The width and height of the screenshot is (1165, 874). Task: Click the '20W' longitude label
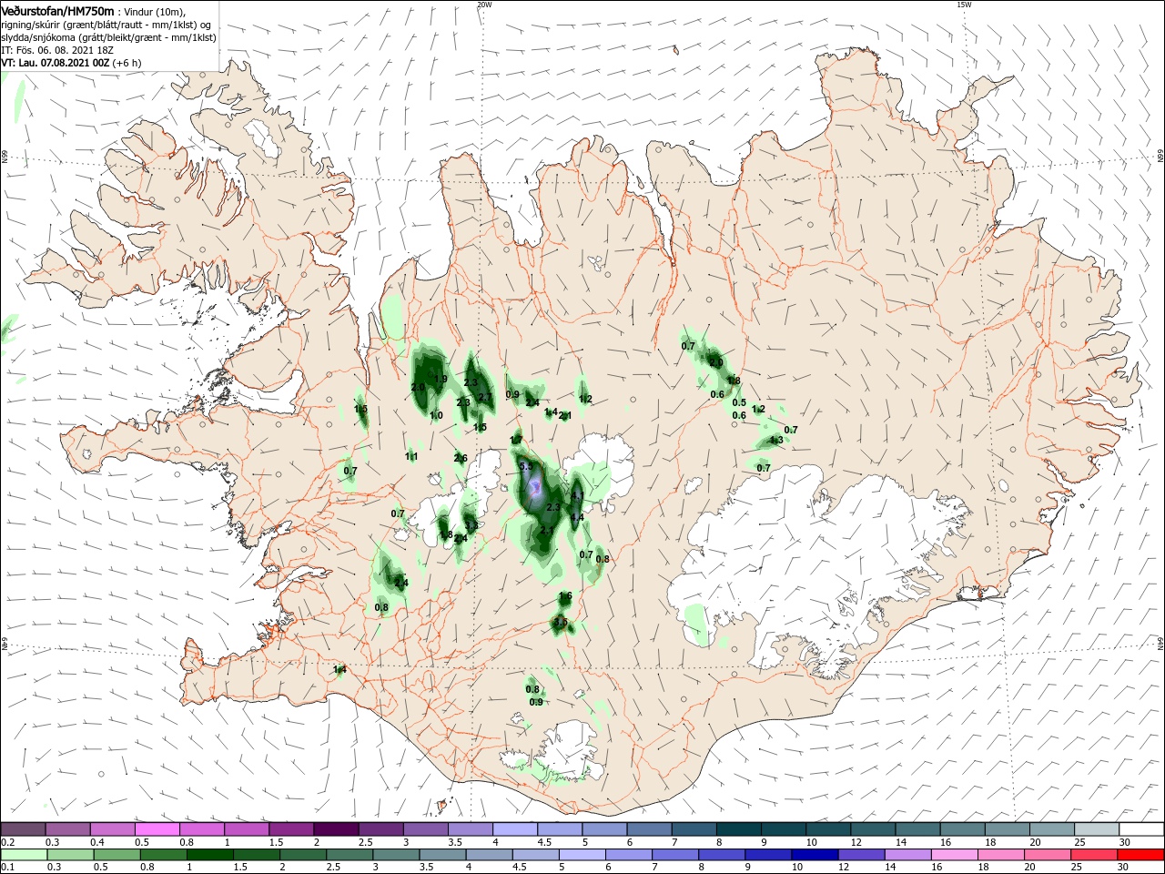point(484,5)
